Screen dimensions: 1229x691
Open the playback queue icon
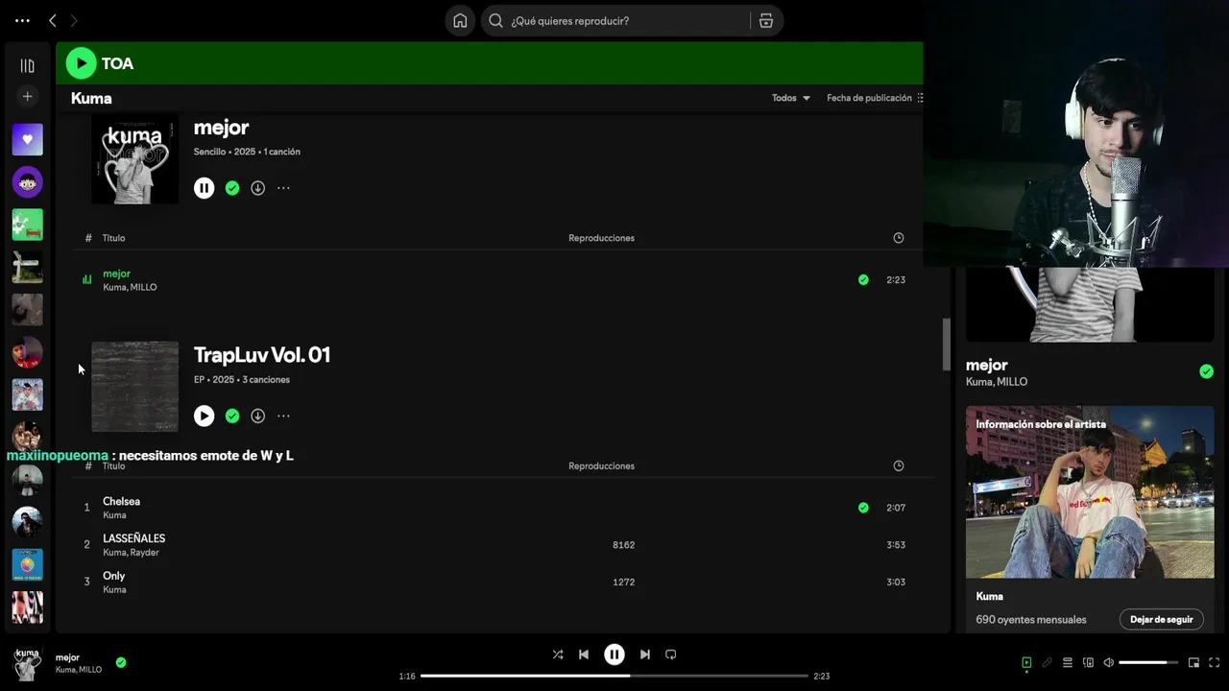[x=1068, y=662]
